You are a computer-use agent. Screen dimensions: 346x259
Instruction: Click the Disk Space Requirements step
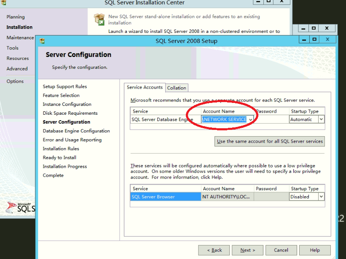coord(70,113)
